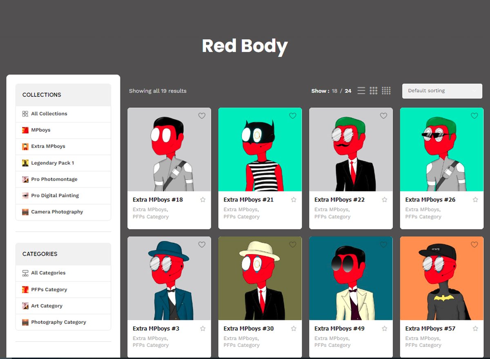Show 18 items per page

[x=334, y=91]
